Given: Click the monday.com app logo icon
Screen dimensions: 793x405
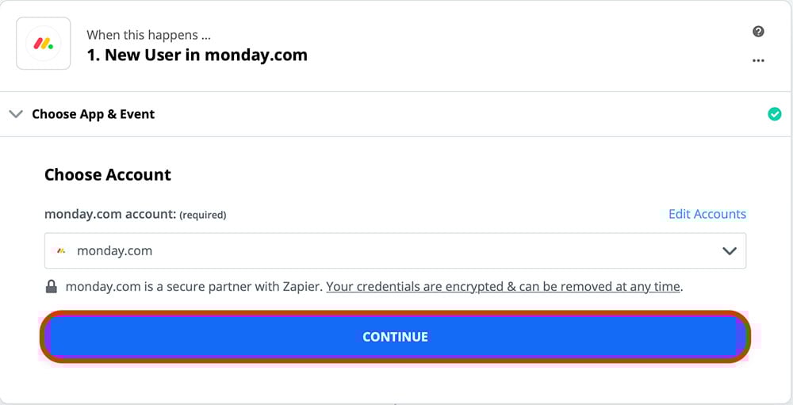Looking at the screenshot, I should coord(44,44).
